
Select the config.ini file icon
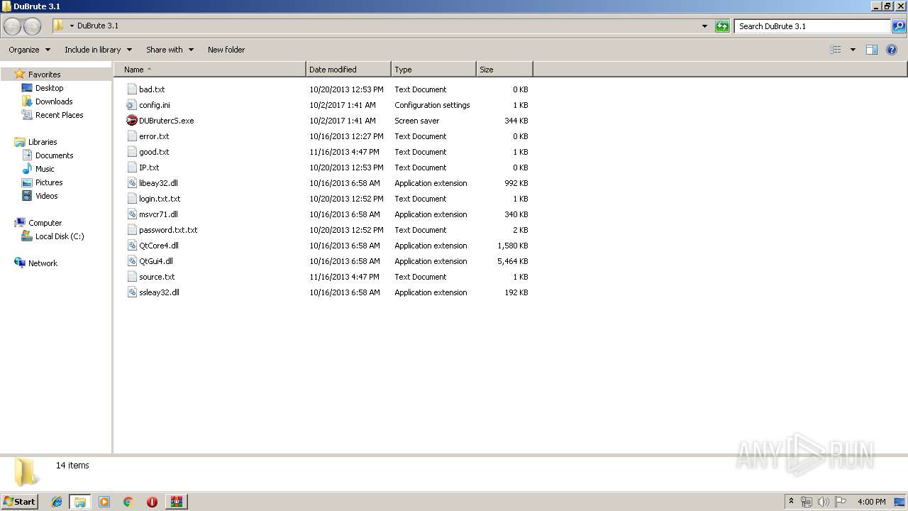[x=132, y=105]
